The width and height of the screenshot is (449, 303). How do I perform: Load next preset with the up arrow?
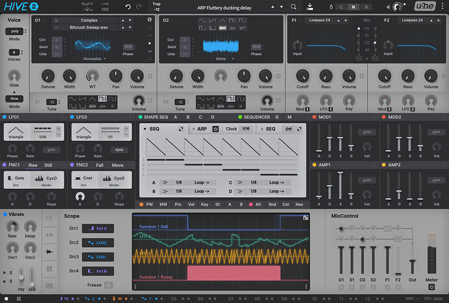(x=273, y=7)
